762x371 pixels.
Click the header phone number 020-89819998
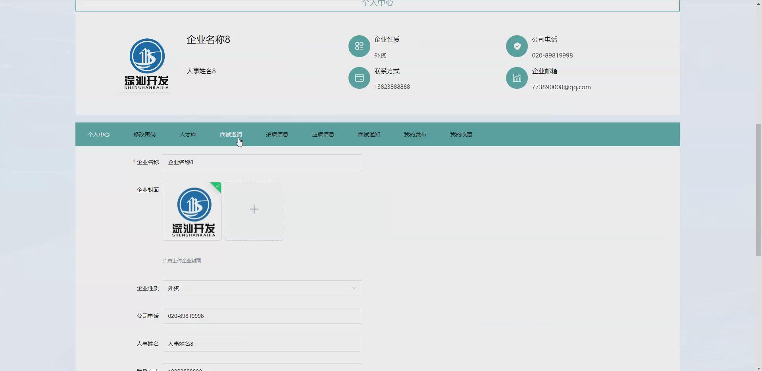pyautogui.click(x=552, y=55)
